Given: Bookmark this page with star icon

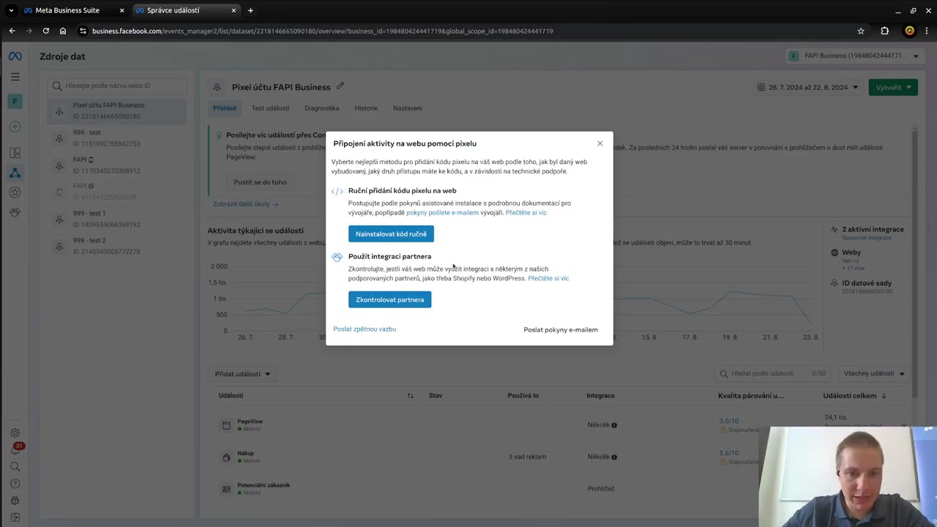Looking at the screenshot, I should [x=861, y=31].
